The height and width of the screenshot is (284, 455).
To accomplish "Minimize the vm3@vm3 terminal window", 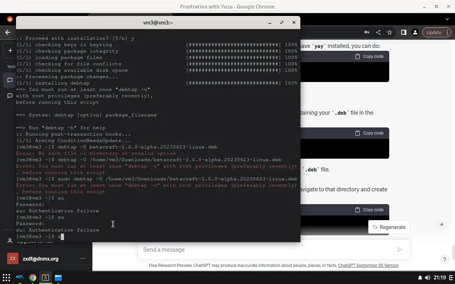I will [x=270, y=22].
